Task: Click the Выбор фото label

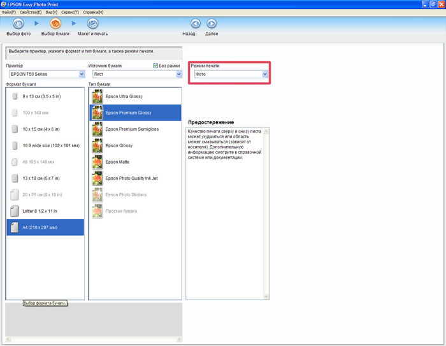Action: (x=18, y=34)
